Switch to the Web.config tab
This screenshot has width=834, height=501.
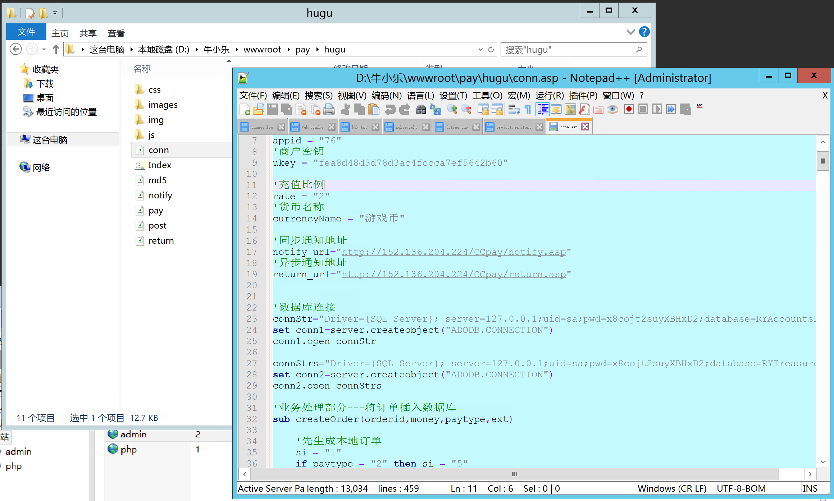(x=312, y=127)
